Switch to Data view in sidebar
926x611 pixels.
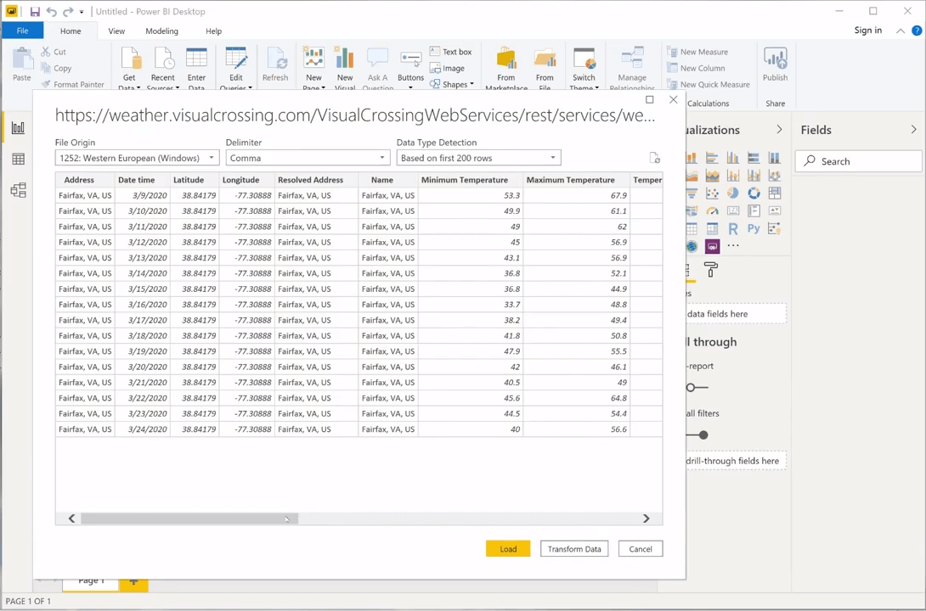point(18,160)
